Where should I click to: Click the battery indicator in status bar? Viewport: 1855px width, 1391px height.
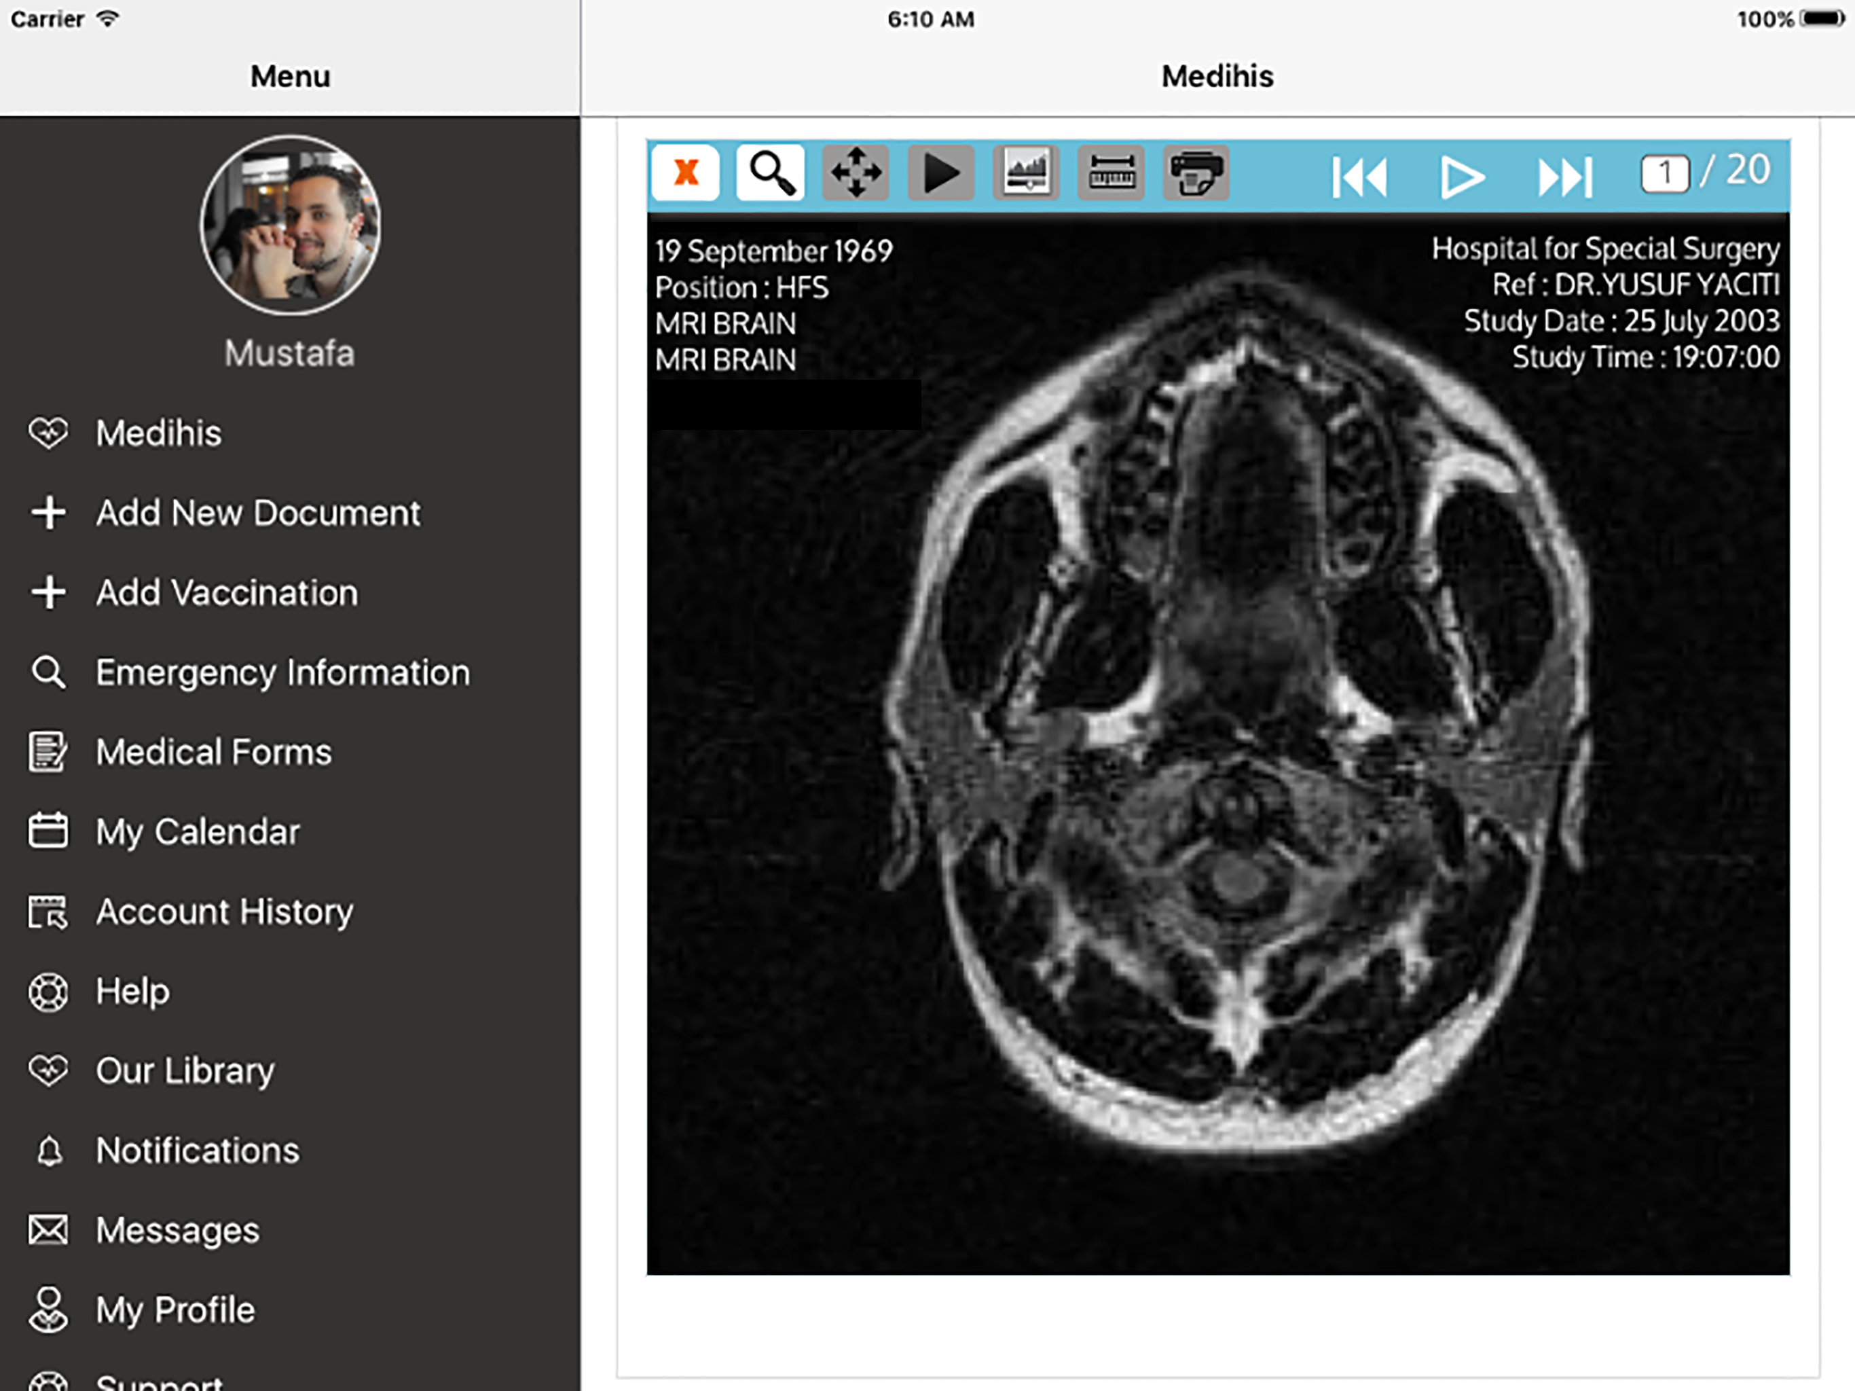click(x=1822, y=18)
